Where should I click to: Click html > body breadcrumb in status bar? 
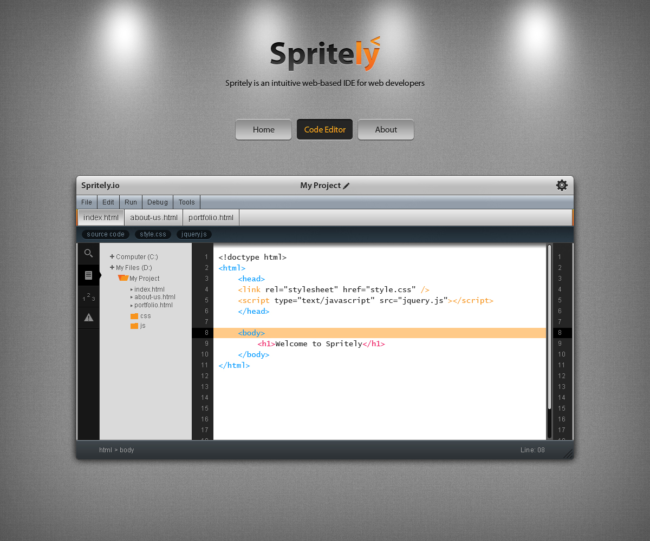(x=116, y=450)
